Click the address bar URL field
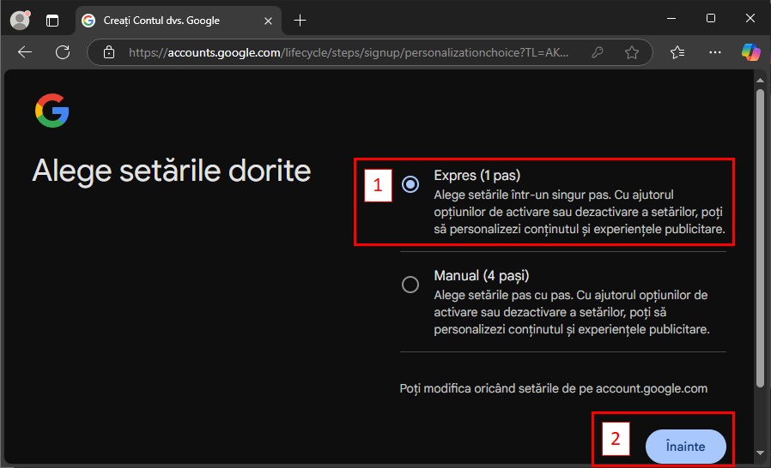Screen dimensions: 771x468 click(343, 52)
